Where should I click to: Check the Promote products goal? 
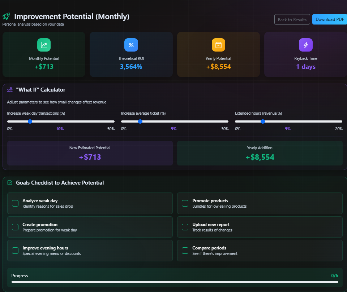point(185,203)
